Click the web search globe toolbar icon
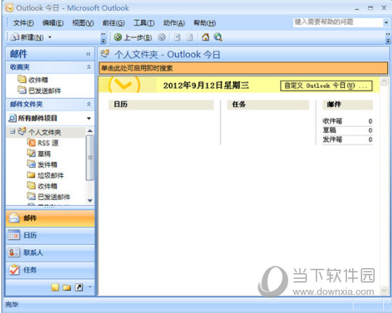This screenshot has width=392, height=313. click(218, 37)
